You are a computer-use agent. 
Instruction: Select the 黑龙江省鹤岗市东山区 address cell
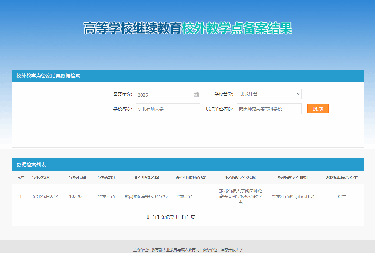tap(293, 197)
